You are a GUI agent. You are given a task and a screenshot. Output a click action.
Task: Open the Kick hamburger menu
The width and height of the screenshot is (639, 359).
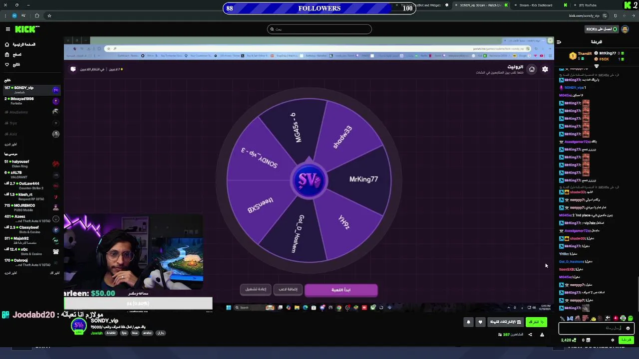[x=7, y=29]
